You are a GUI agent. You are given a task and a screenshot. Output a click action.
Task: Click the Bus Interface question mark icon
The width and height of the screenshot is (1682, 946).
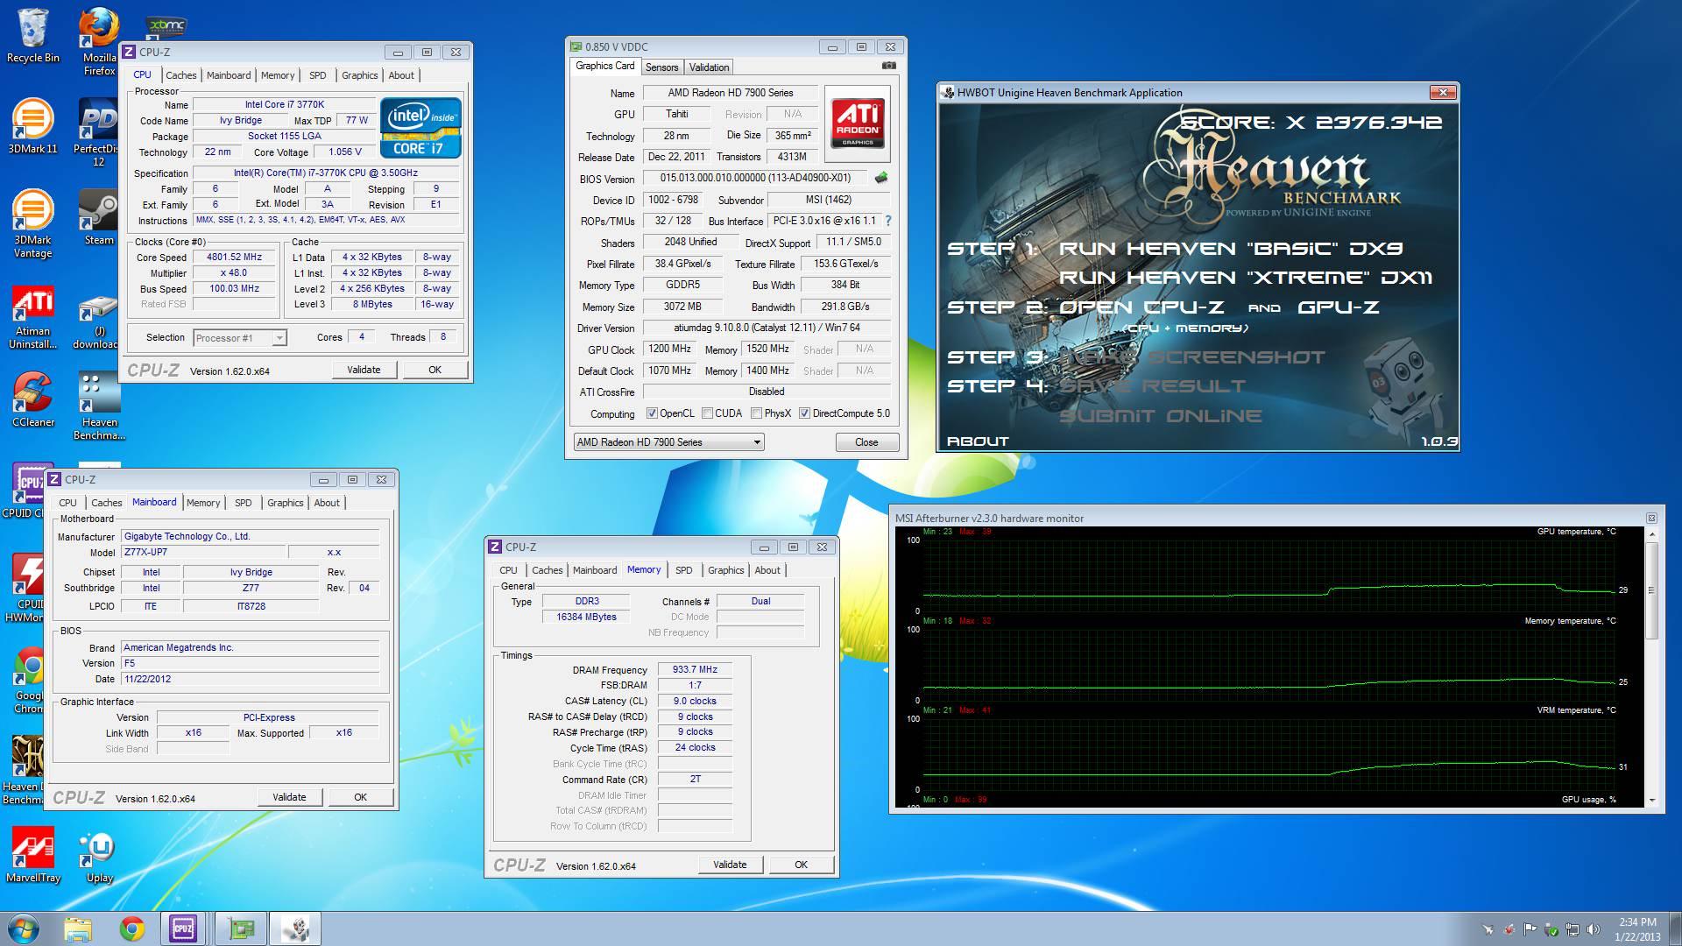pos(887,221)
